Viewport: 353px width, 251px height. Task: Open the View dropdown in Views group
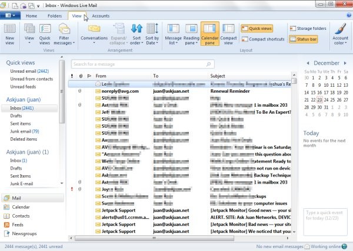(29, 35)
